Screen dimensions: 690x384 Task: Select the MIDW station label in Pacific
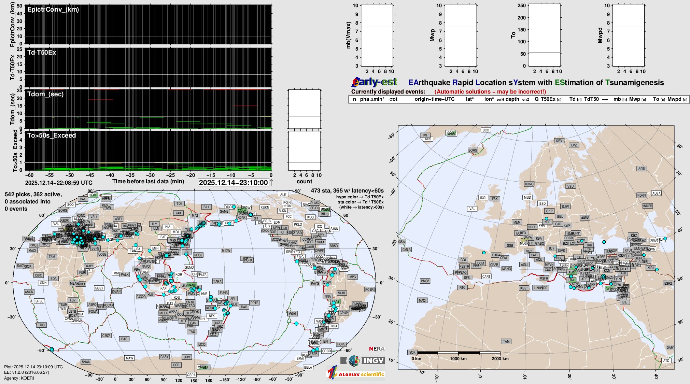pos(226,251)
